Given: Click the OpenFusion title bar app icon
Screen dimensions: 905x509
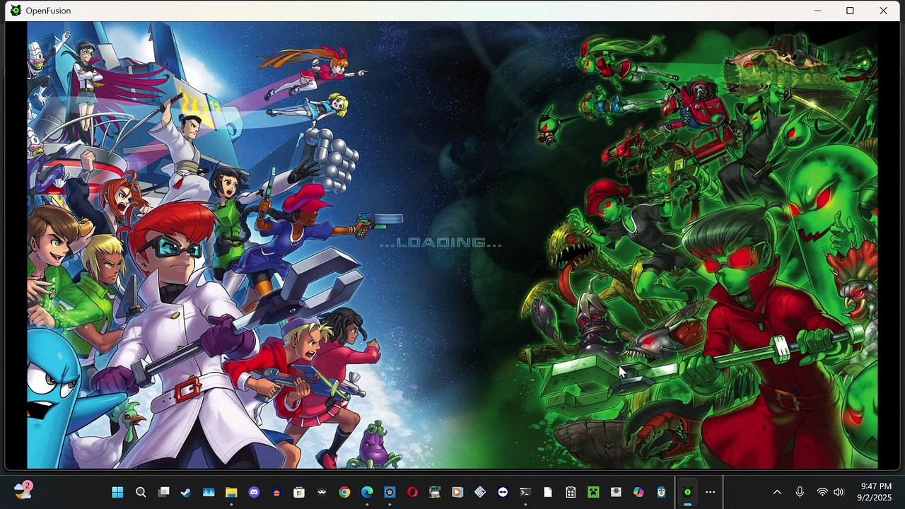Looking at the screenshot, I should [16, 11].
